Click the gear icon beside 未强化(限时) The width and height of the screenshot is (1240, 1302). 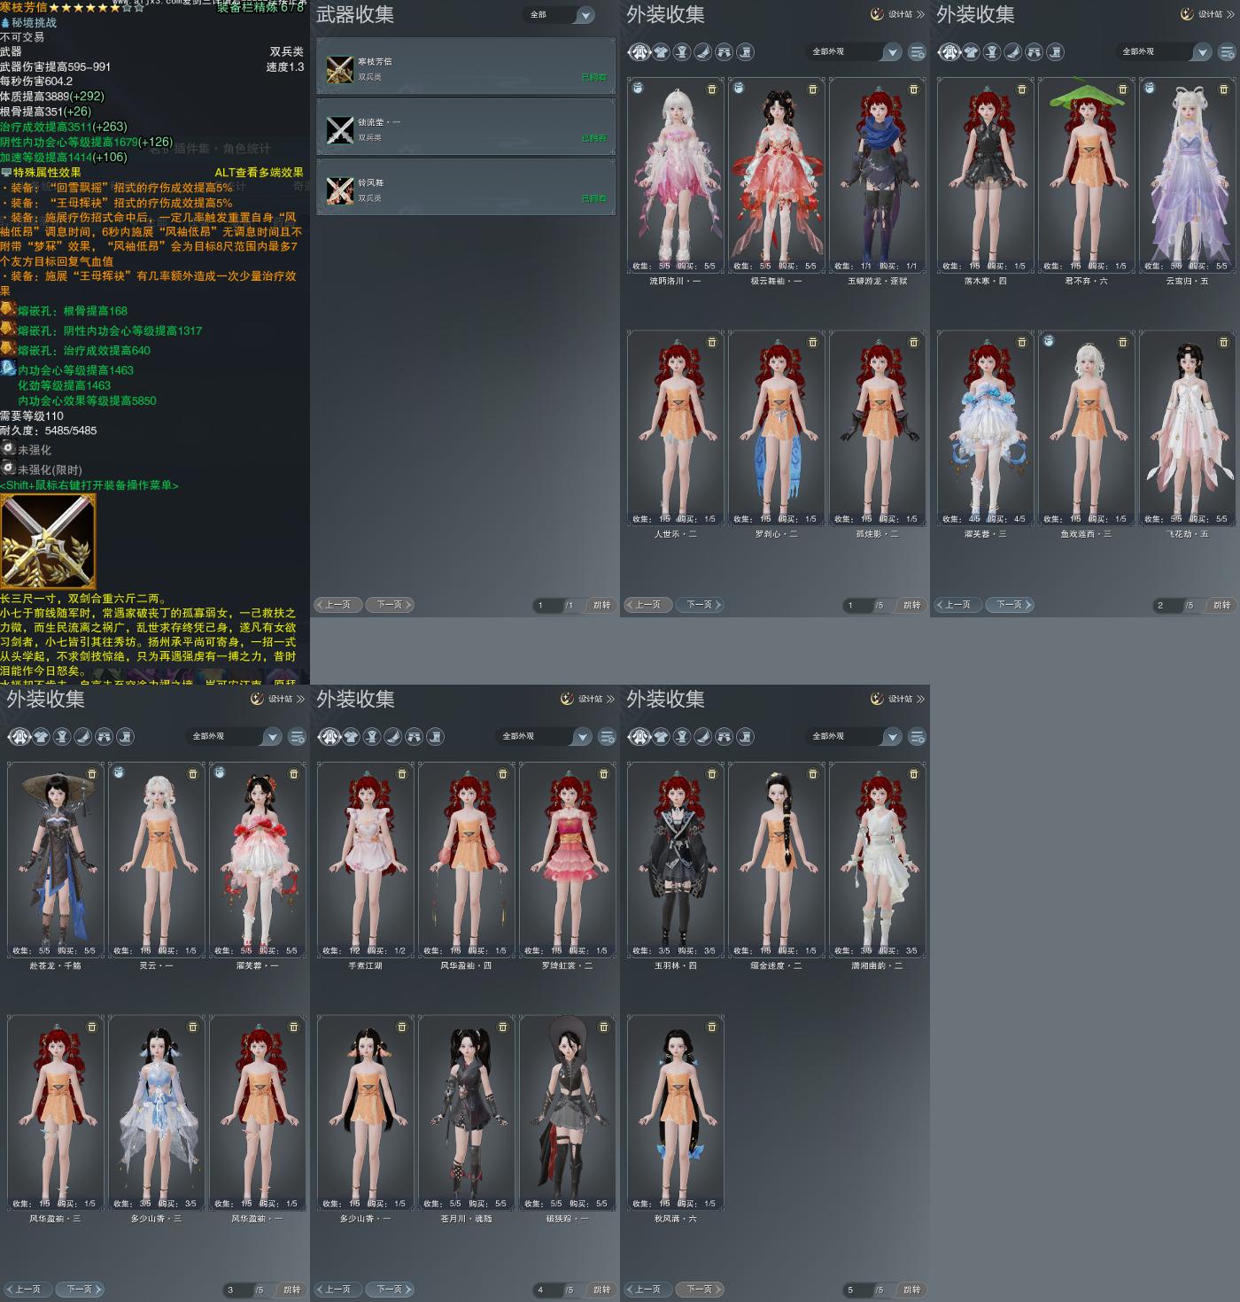click(8, 469)
